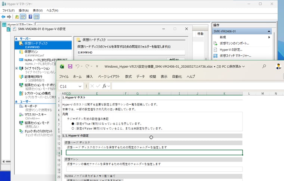Collapse the サーバー section header
The image size is (284, 181).
[x=16, y=39]
